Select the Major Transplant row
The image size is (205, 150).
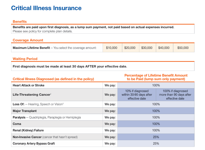[103, 111]
